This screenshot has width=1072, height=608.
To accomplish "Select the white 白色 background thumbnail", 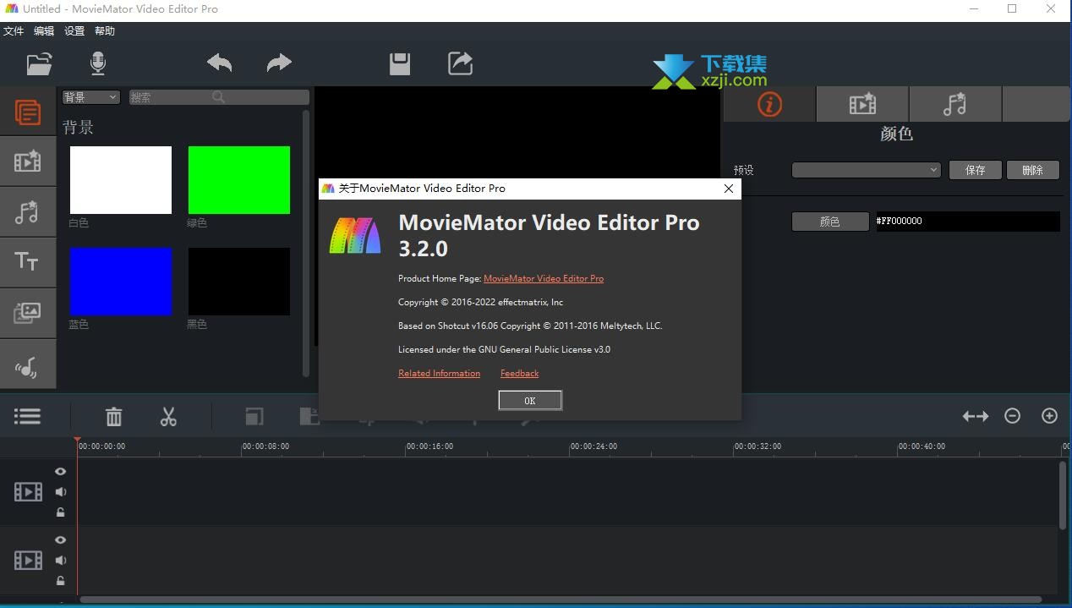I will pos(121,180).
